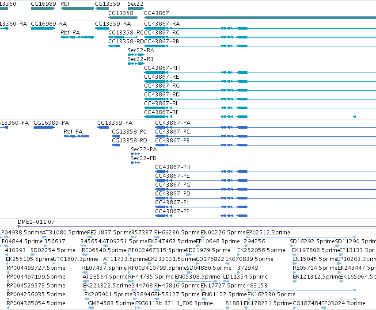Click protein CG13358-PC
The image size is (376, 310).
pyautogui.click(x=129, y=131)
